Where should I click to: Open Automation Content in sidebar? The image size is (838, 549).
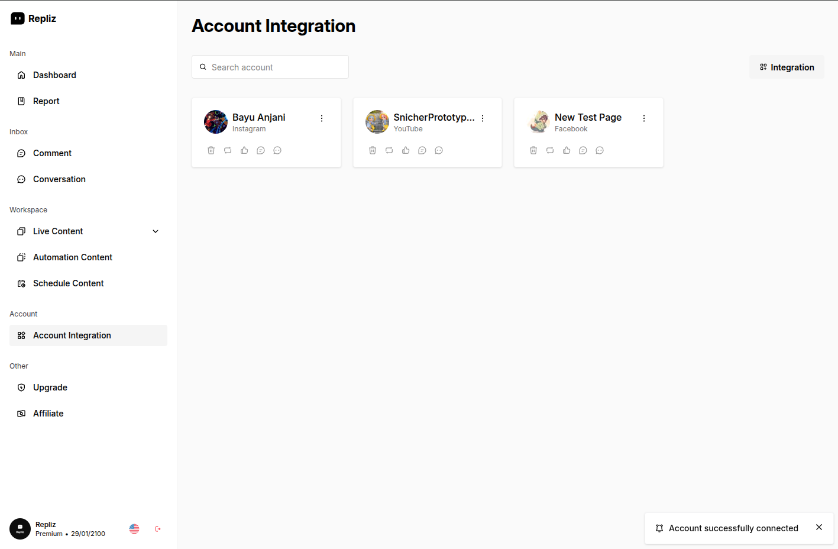click(x=72, y=257)
